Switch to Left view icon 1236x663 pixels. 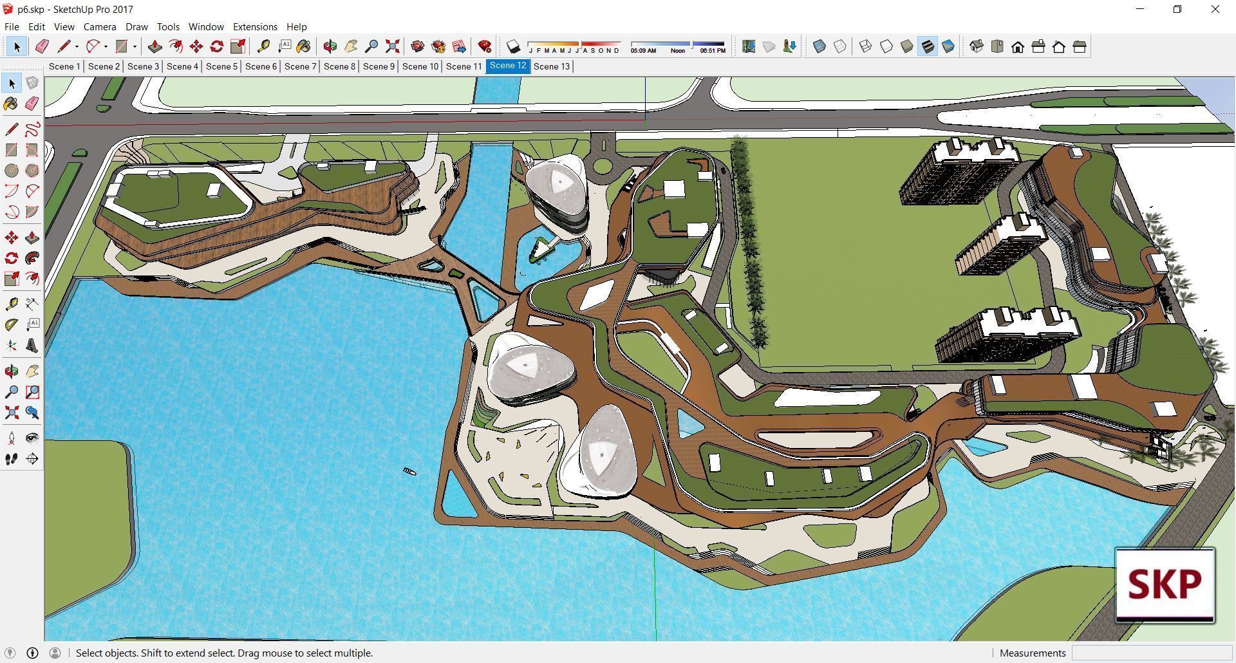pyautogui.click(x=1080, y=46)
